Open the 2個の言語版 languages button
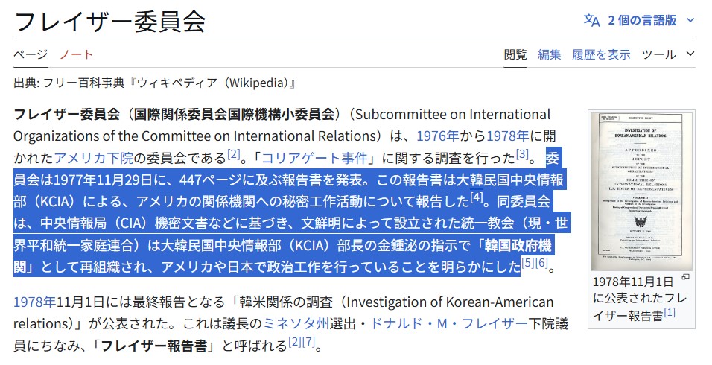 [639, 20]
